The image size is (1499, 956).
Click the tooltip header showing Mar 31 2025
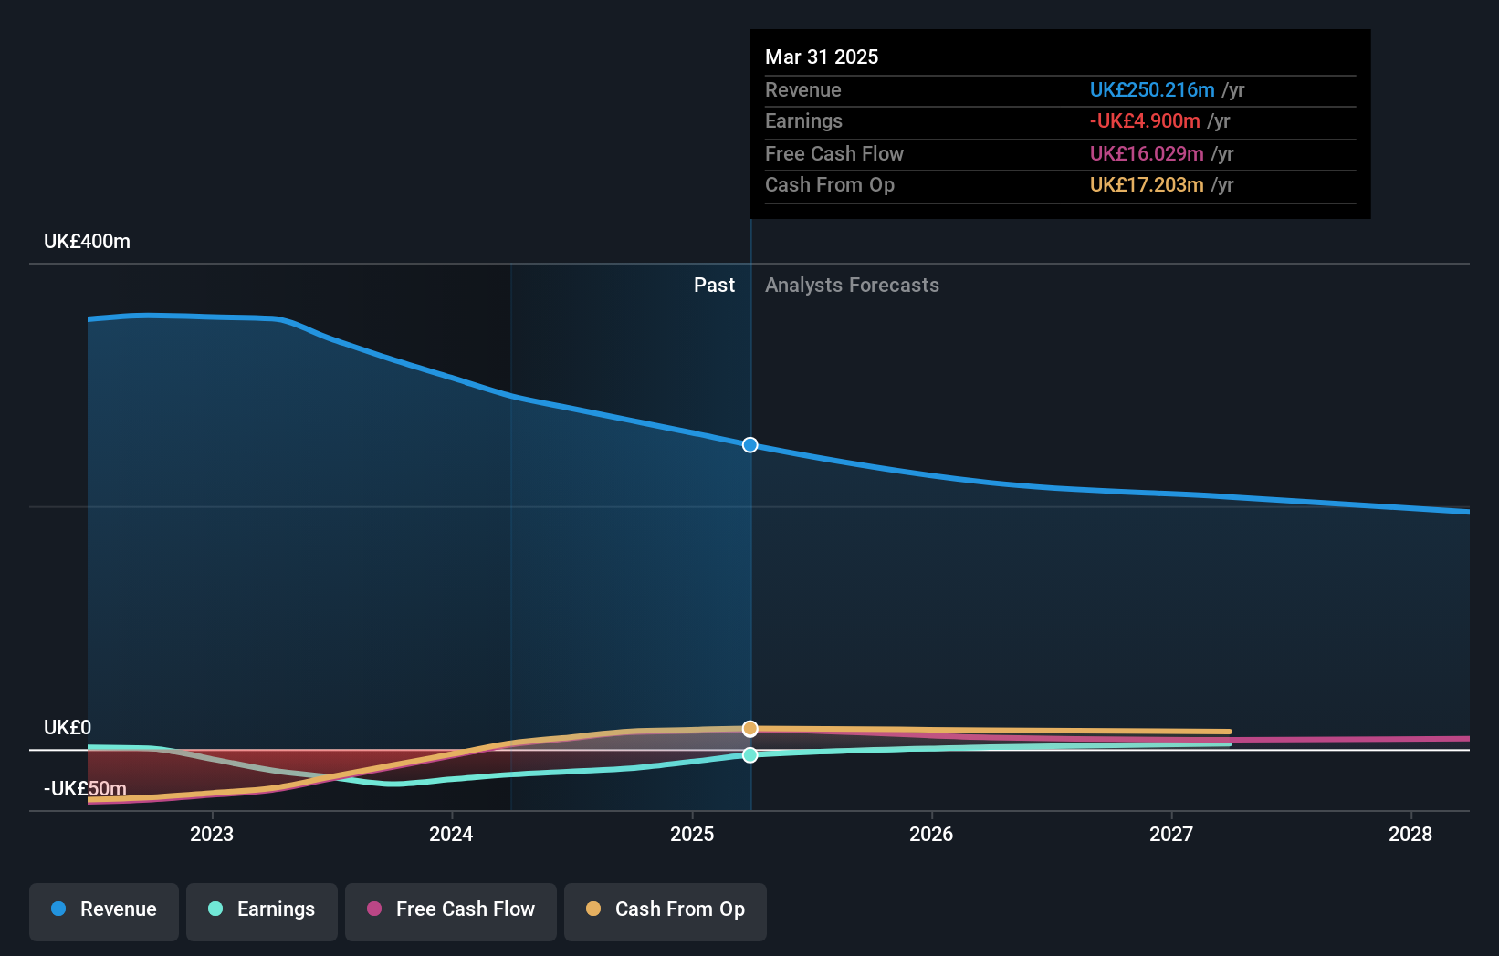pos(822,57)
